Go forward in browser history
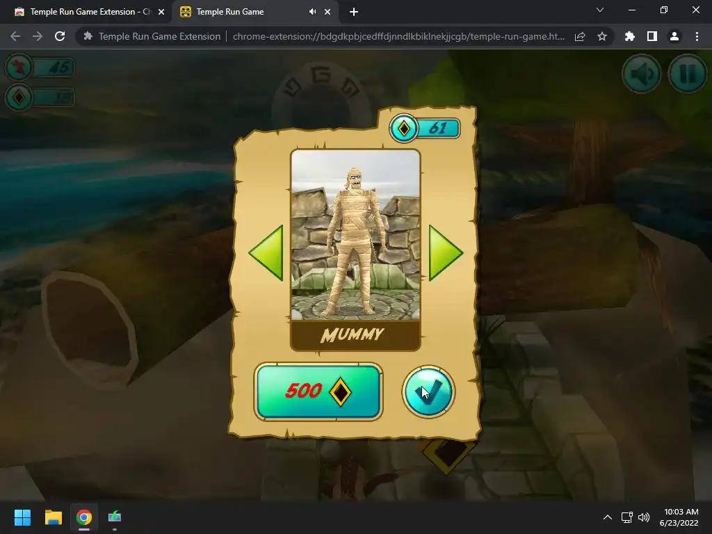Screen dimensions: 712x534 (38, 36)
